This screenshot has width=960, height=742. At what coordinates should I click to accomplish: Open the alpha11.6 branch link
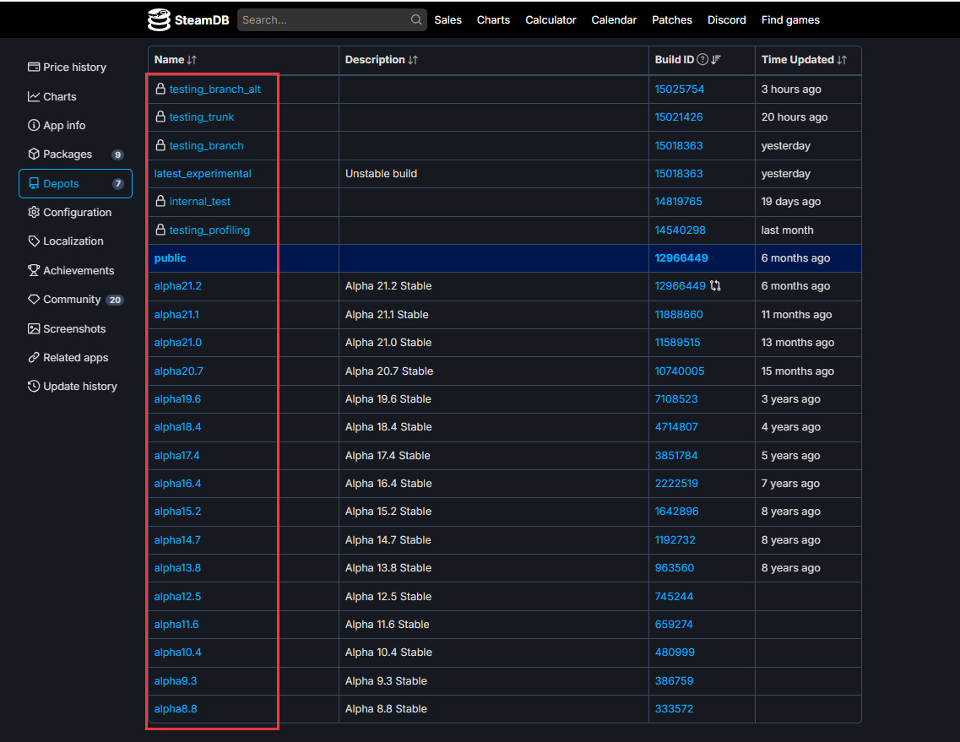pyautogui.click(x=176, y=625)
